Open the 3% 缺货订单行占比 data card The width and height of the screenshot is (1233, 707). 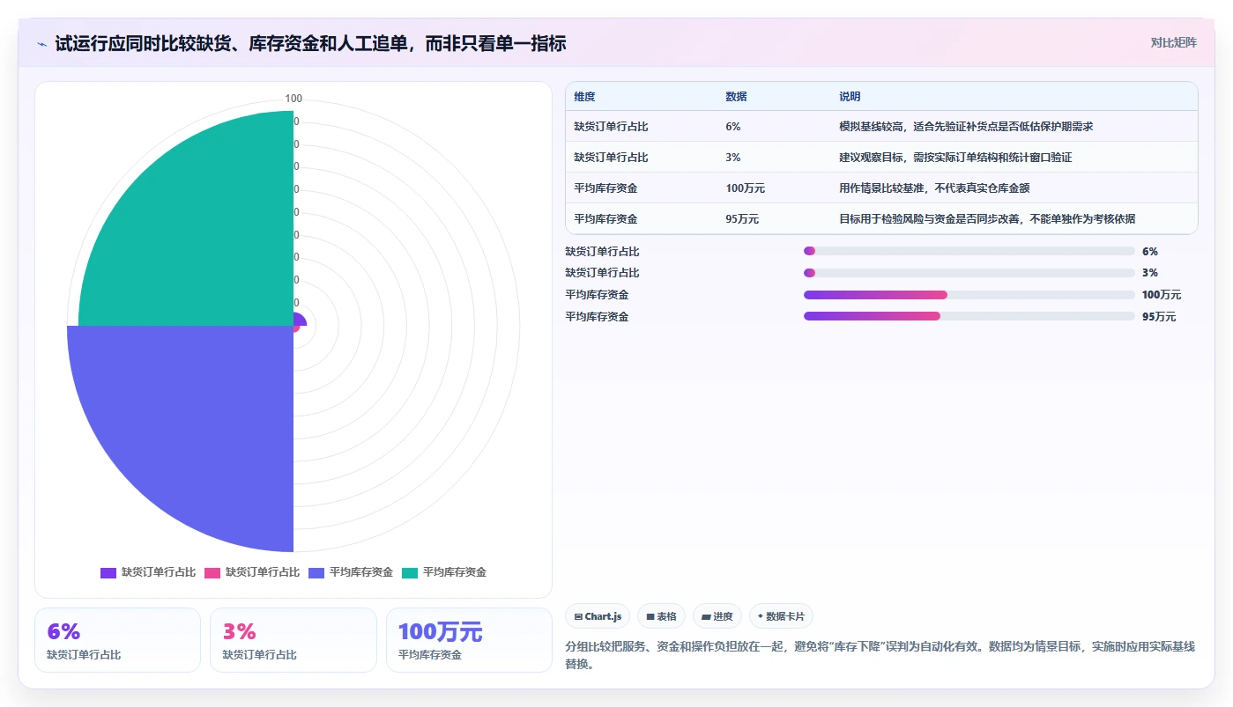pyautogui.click(x=293, y=640)
